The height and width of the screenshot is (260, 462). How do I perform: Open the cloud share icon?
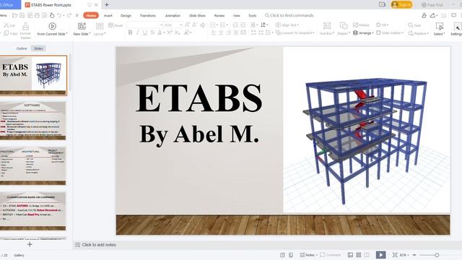(433, 15)
